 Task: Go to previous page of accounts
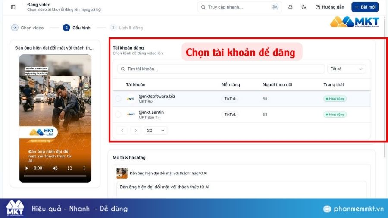pos(122,131)
